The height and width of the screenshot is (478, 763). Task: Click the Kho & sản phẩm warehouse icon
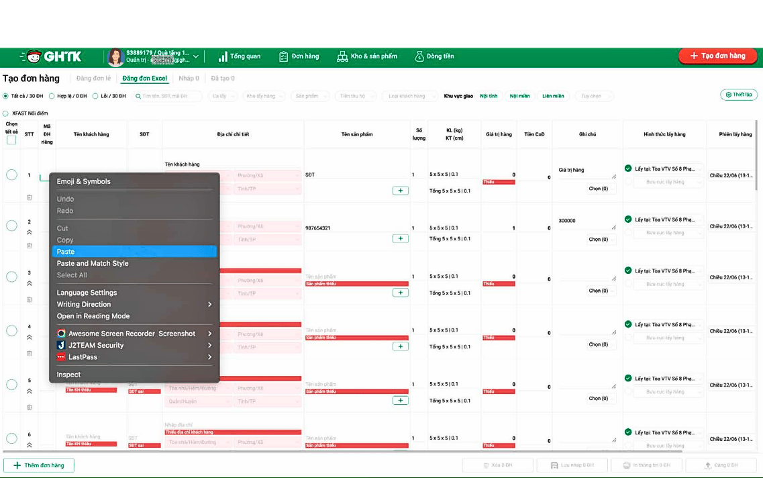pos(342,56)
